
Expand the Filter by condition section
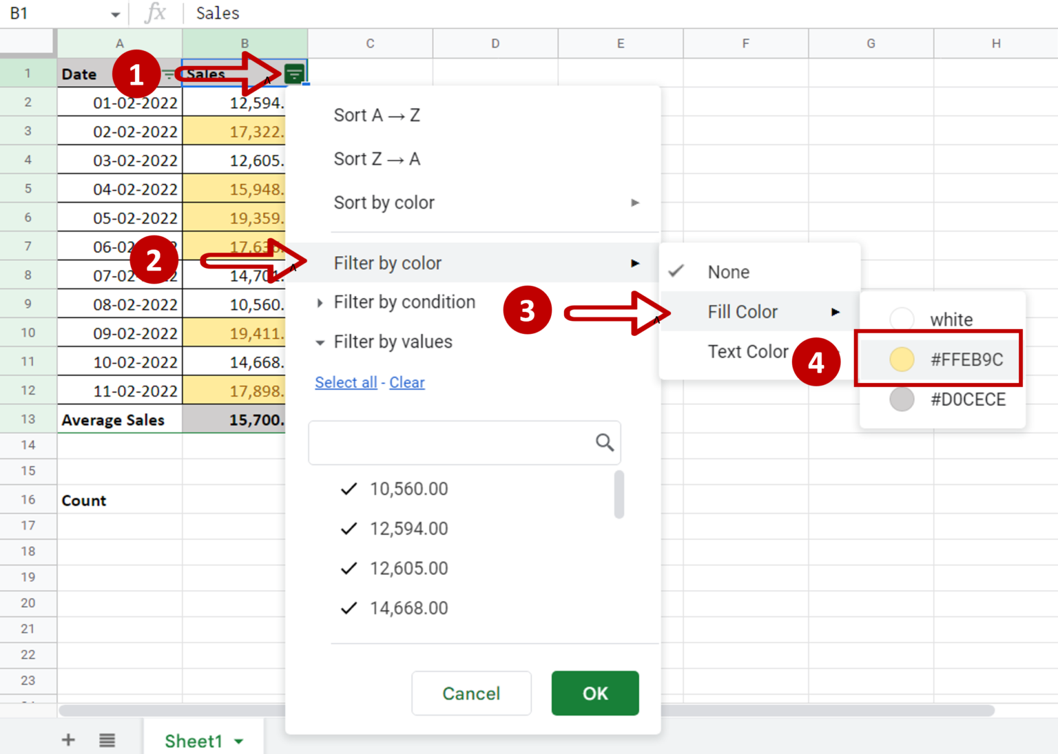[x=320, y=302]
